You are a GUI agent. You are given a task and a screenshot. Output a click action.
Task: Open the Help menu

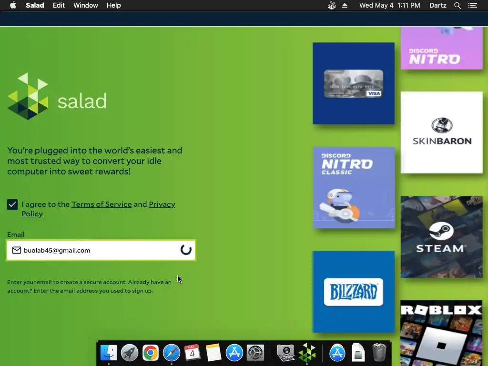click(x=113, y=5)
